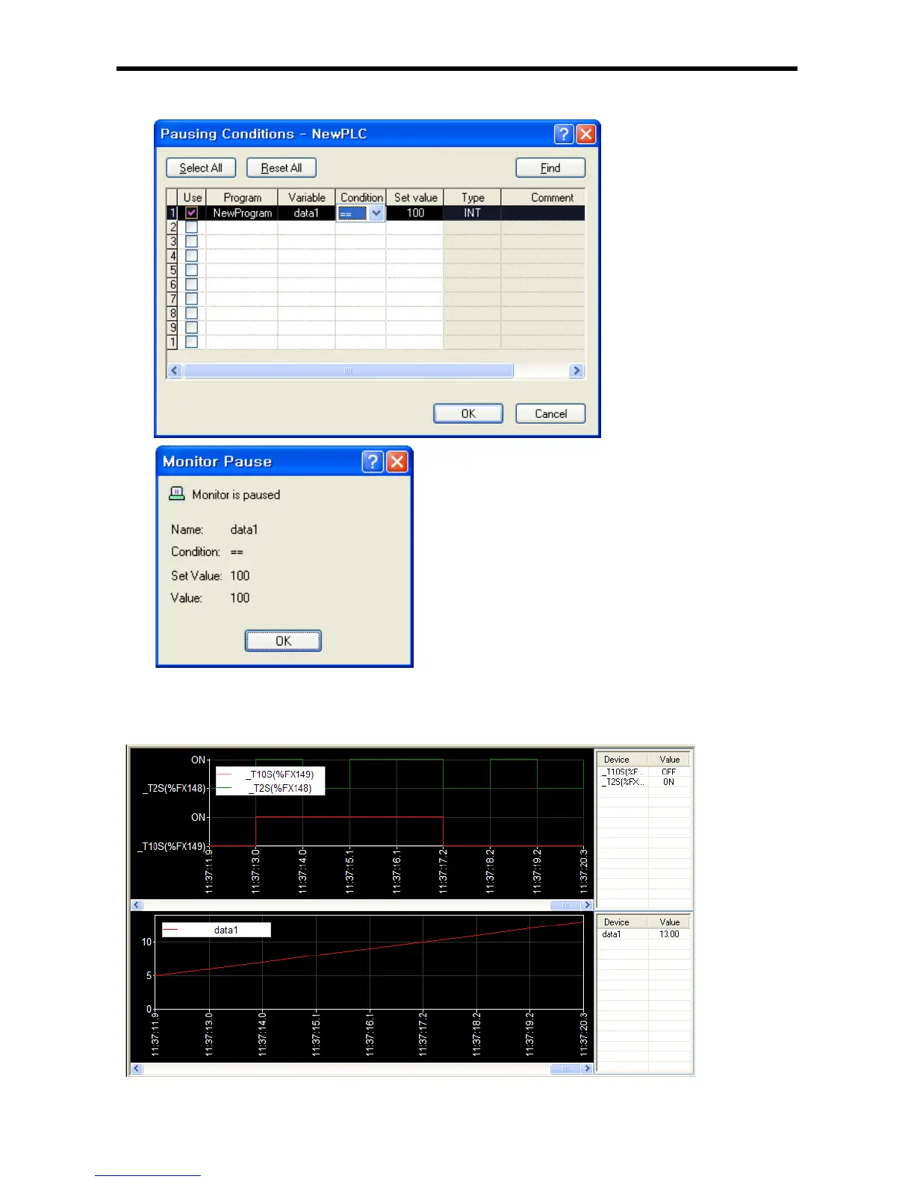Check the Use checkbox in row 7
Screen dimensions: 914x1182
pos(192,298)
